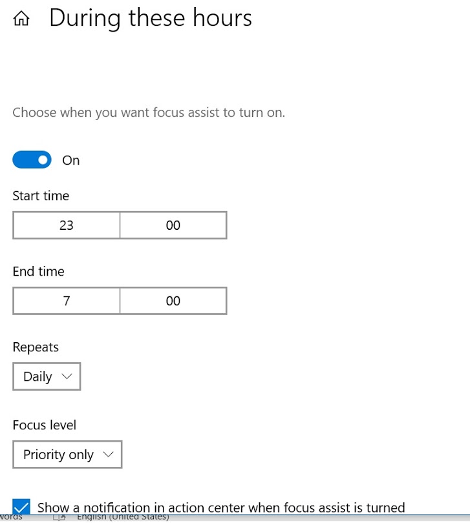Click the chevron in the Repeats dropdown

[67, 376]
